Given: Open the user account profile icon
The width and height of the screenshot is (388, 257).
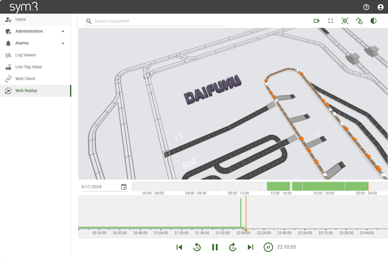Looking at the screenshot, I should [381, 7].
